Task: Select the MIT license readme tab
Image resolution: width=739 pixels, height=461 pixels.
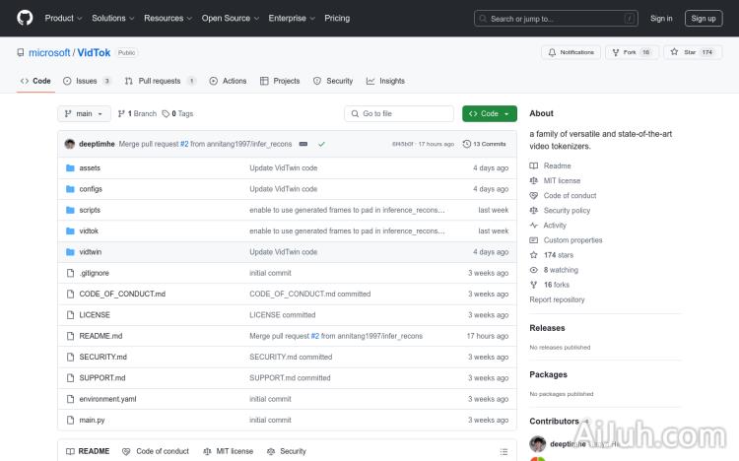Action: coord(228,451)
